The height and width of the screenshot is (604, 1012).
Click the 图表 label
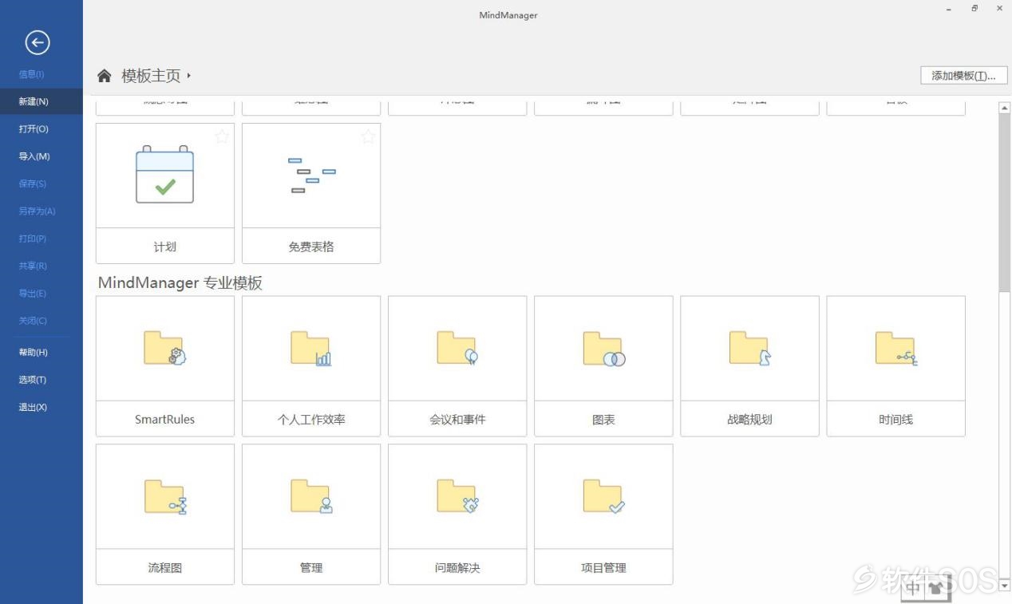click(x=603, y=419)
